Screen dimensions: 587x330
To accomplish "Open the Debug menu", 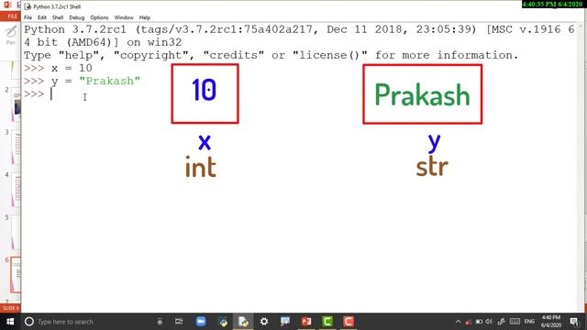I will [77, 17].
